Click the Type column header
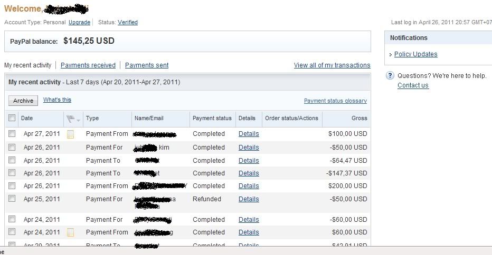This screenshot has width=492, height=255. 92,118
